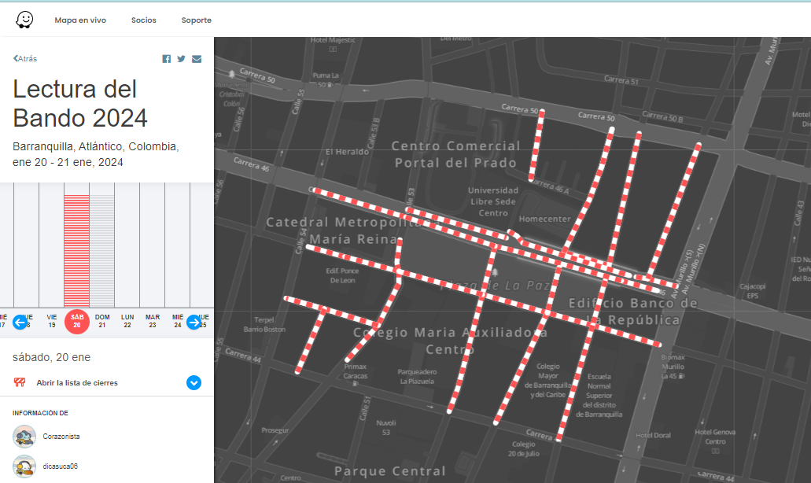Click the Hotel Doral map label
Viewport: 811px width, 483px height.
coord(653,436)
